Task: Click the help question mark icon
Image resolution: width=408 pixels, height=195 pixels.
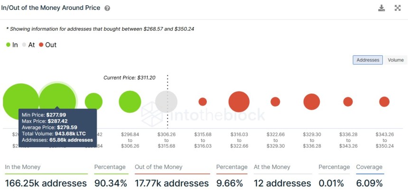Action: [107, 9]
